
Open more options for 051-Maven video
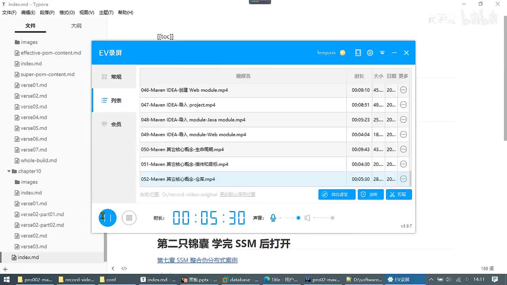(x=403, y=164)
